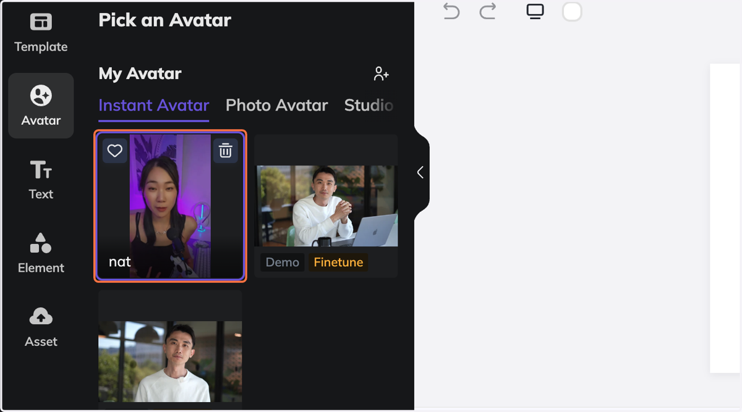Click the nat avatar name label
Screen dimensions: 742x412
(120, 261)
